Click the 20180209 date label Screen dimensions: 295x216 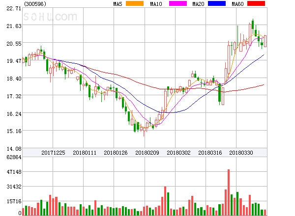pyautogui.click(x=147, y=153)
